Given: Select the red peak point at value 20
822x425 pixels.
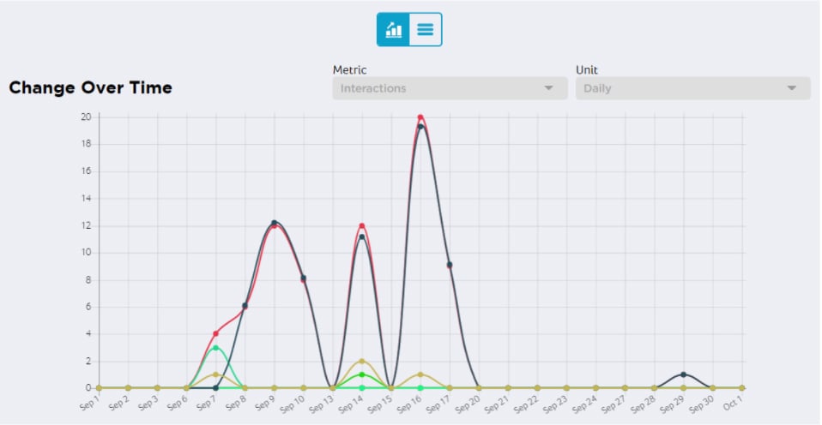Looking at the screenshot, I should 420,117.
